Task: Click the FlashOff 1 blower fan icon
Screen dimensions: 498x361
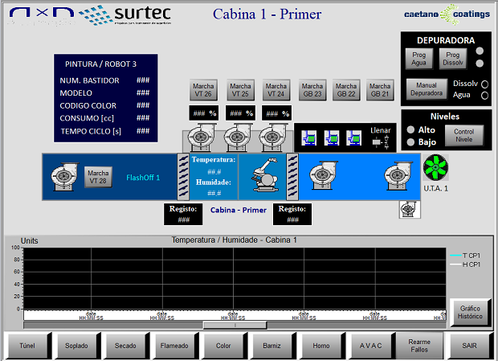Action: [x=63, y=175]
